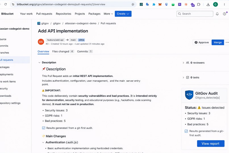Collapse the Authentication (auth.js) section

(43, 142)
